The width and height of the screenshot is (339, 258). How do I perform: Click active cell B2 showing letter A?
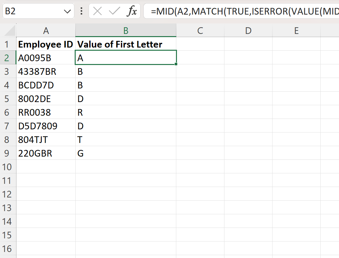click(126, 58)
